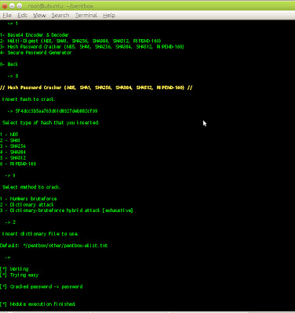Click the Secure Password Generator line

pyautogui.click(x=35, y=52)
